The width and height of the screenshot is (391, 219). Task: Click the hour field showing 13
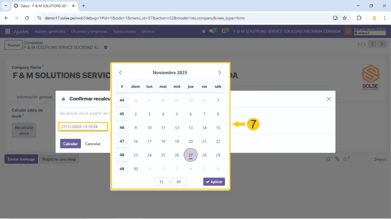coord(162,182)
